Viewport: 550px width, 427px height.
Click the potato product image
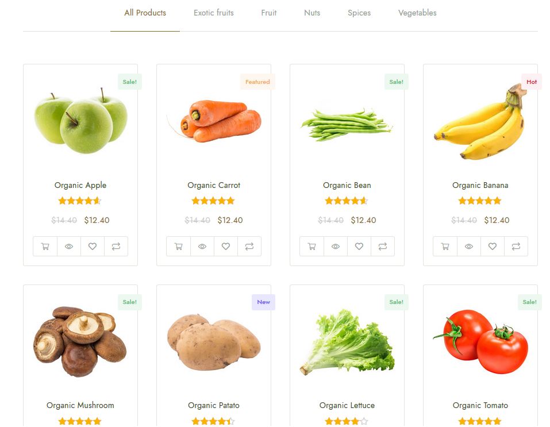click(x=214, y=342)
